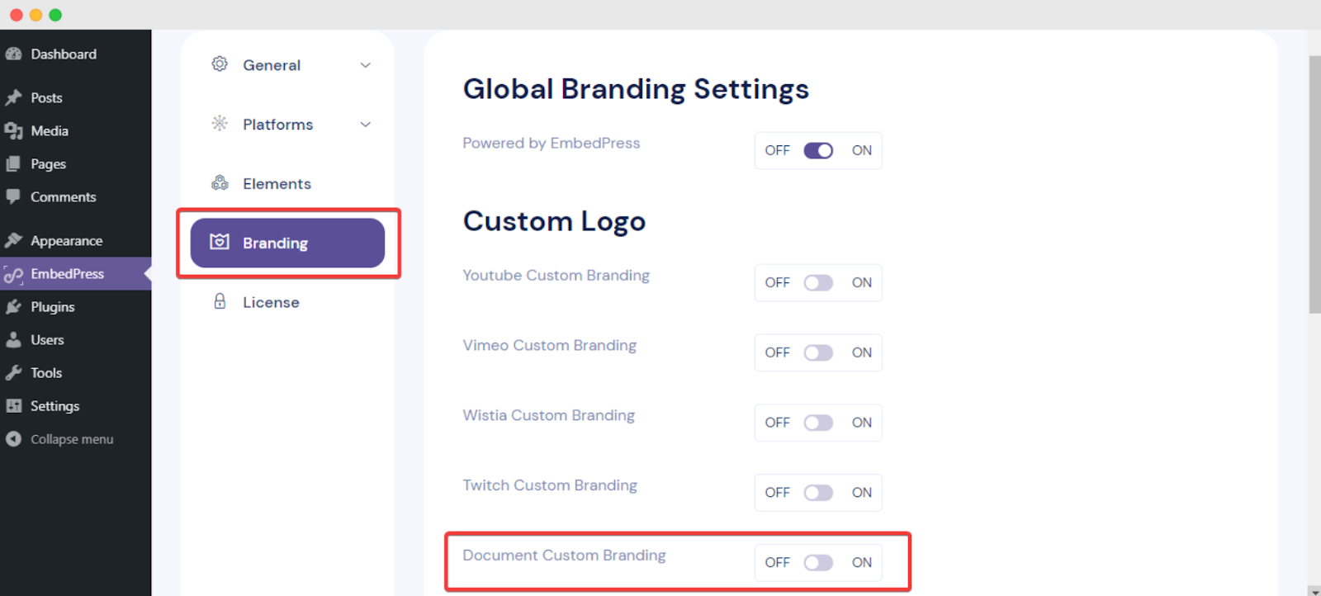Click the Powered by EmbedPress label
This screenshot has height=596, width=1321.
click(x=552, y=143)
